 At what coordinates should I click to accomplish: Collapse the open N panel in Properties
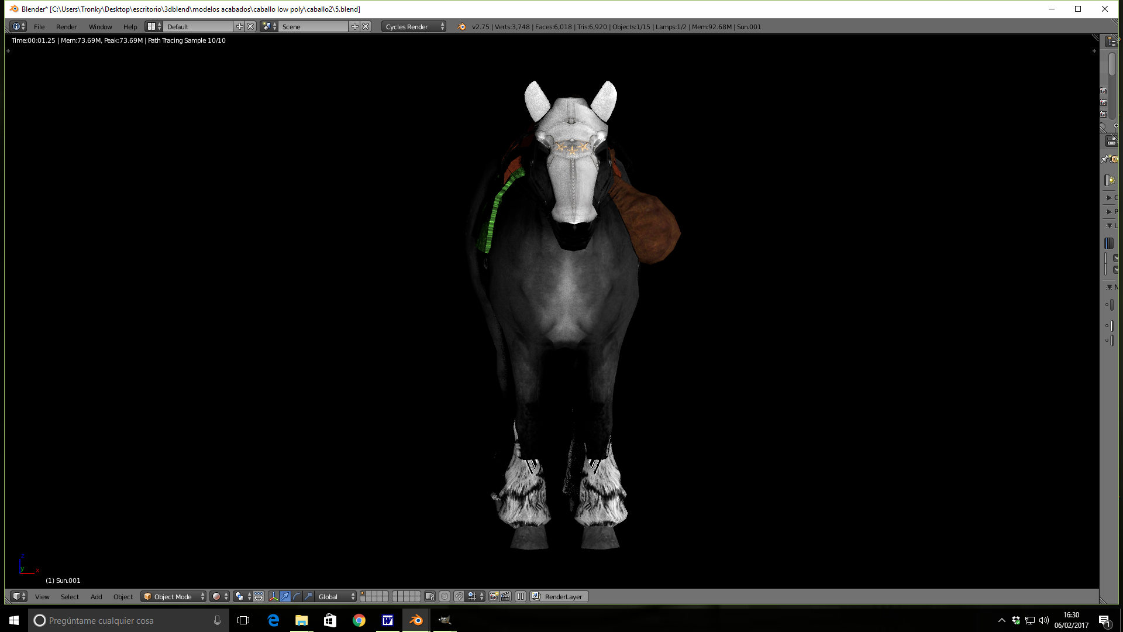point(1111,287)
